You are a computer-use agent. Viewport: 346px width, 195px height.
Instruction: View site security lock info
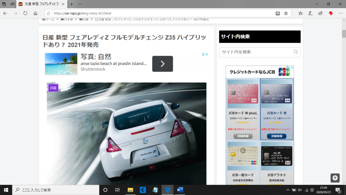tap(49, 13)
